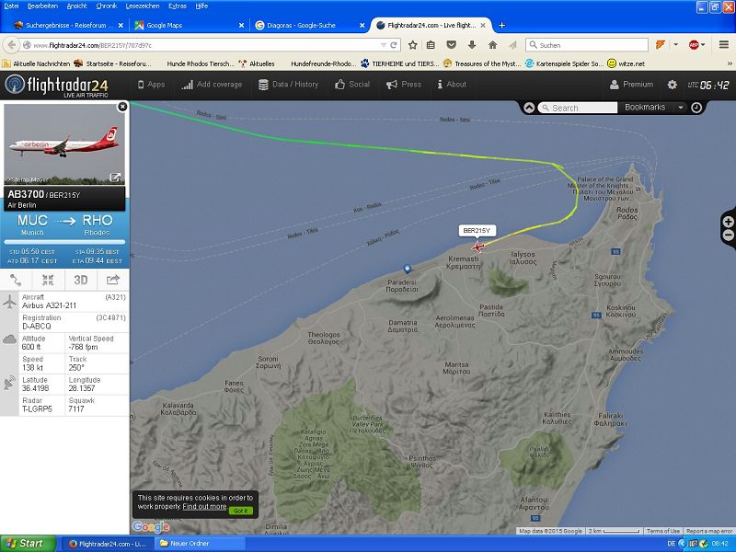Click the red BER215Y aircraft on map
736x552 pixels.
pos(477,247)
